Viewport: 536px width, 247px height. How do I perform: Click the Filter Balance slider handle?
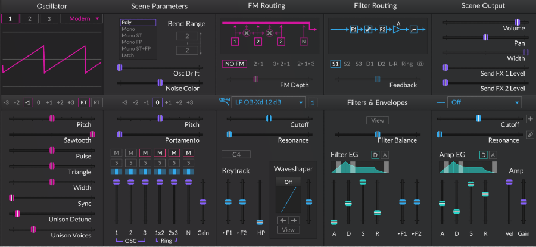pos(378,135)
